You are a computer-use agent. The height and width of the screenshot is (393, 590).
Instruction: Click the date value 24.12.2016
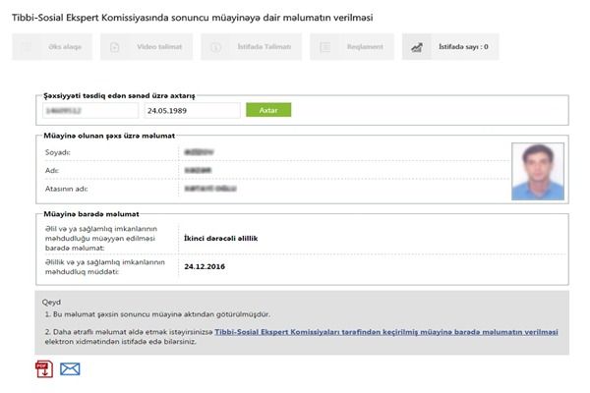click(205, 266)
